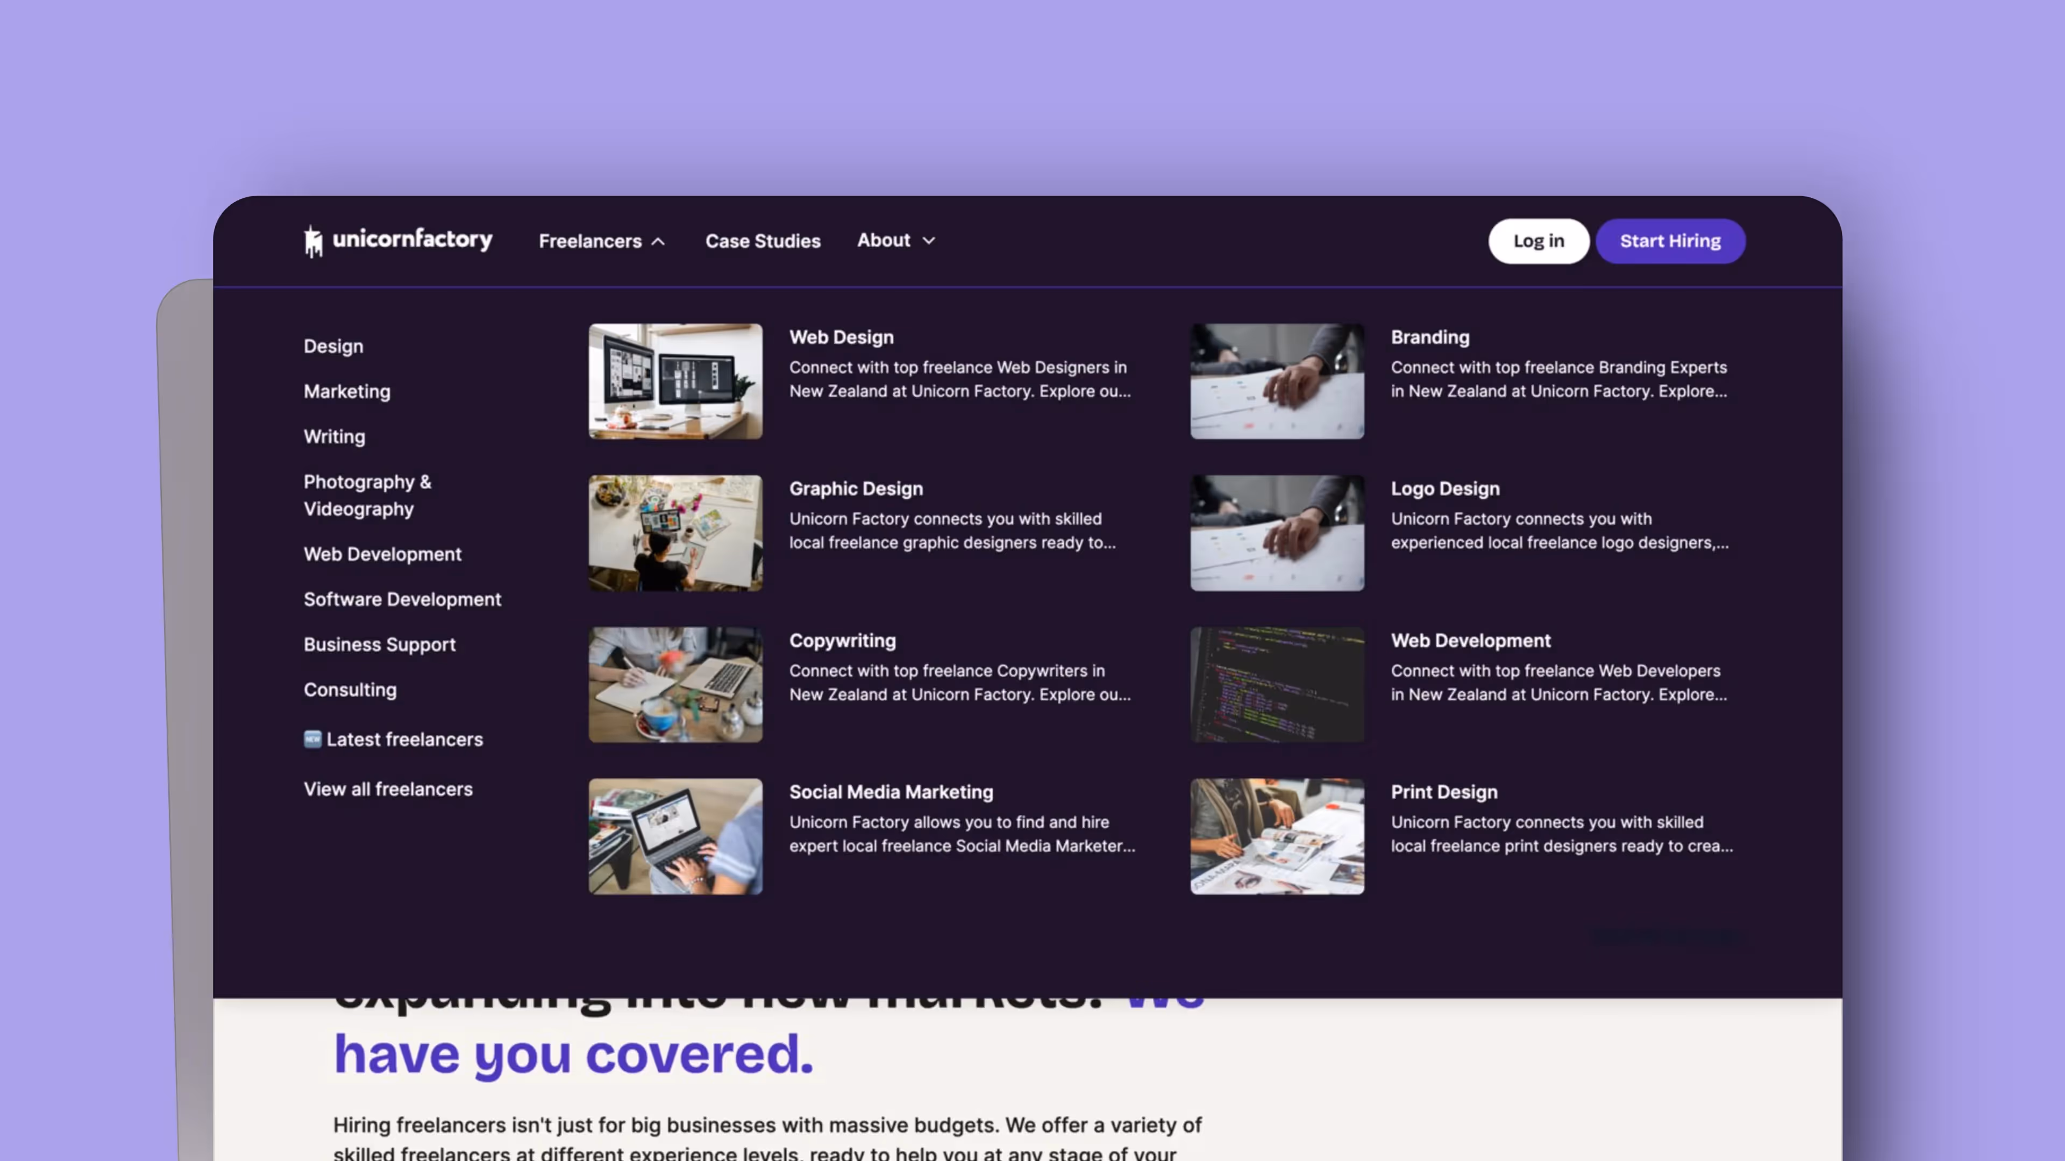Screen dimensions: 2065x1161
Task: Open the Photography & Videography category
Action: click(x=367, y=495)
